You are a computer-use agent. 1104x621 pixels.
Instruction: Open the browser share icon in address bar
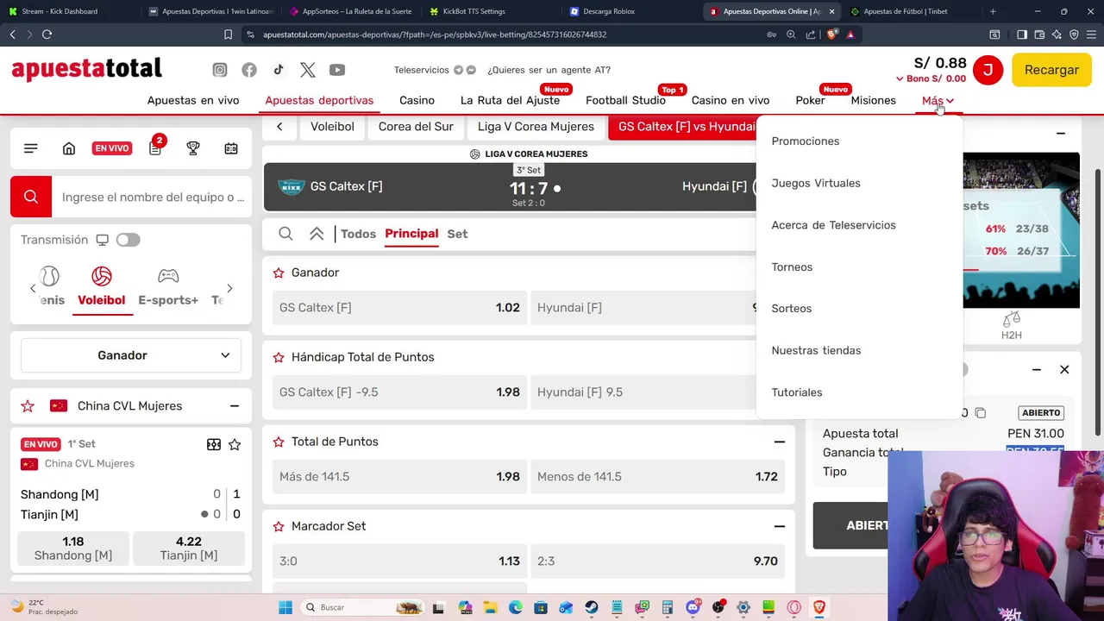pyautogui.click(x=811, y=34)
